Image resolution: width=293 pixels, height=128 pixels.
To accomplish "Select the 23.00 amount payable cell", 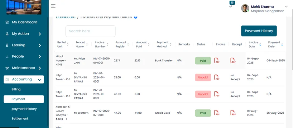I will (x=117, y=77).
